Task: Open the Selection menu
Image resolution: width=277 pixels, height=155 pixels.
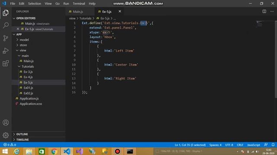Action: click(x=35, y=3)
